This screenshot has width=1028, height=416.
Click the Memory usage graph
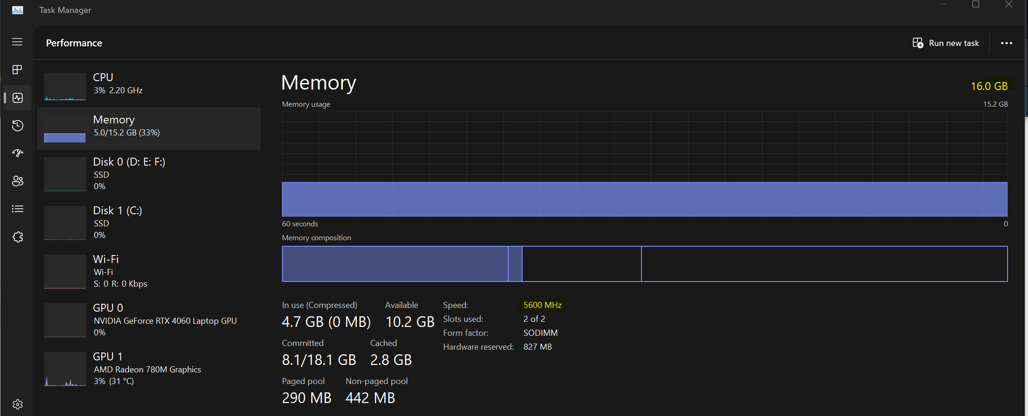645,164
